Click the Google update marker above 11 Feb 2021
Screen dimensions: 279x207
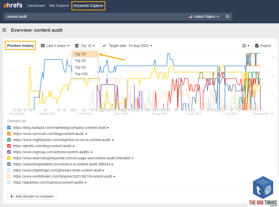click(x=84, y=110)
